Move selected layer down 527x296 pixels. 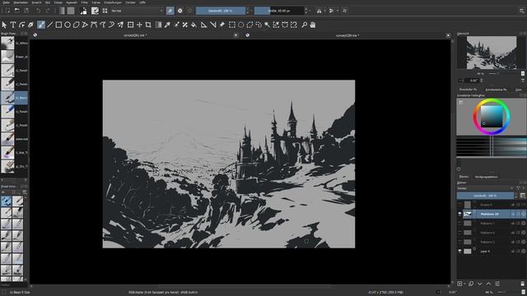click(479, 284)
